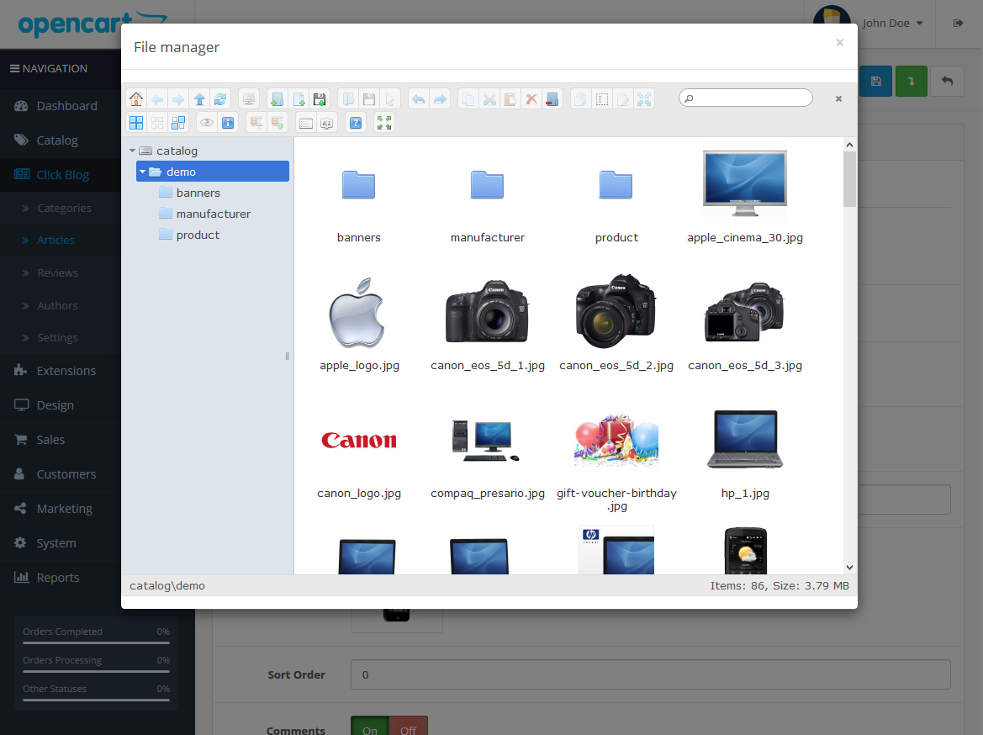Click the paste clipboard icon
Image resolution: width=983 pixels, height=735 pixels.
tap(510, 99)
